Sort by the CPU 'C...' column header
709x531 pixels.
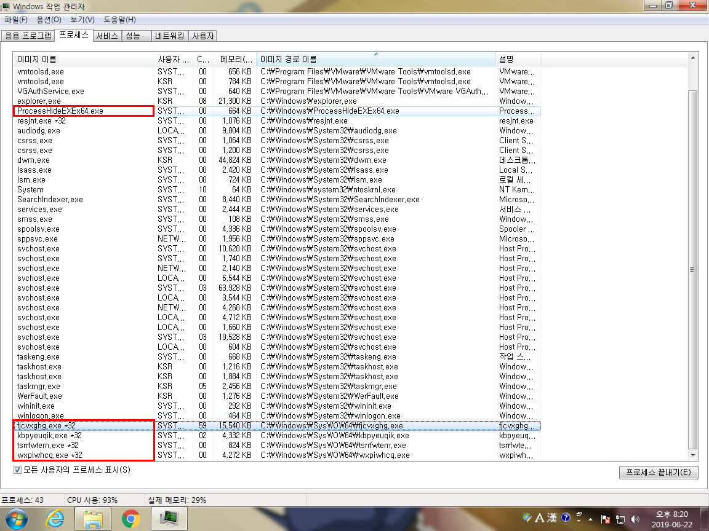pos(203,59)
